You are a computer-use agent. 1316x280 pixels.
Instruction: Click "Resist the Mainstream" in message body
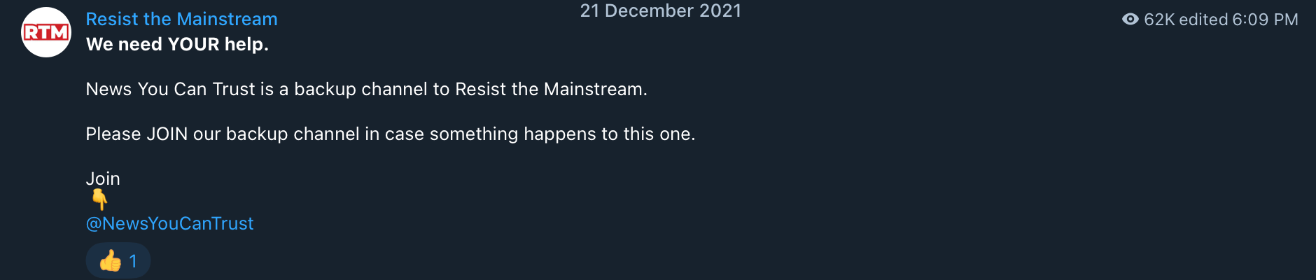click(549, 89)
